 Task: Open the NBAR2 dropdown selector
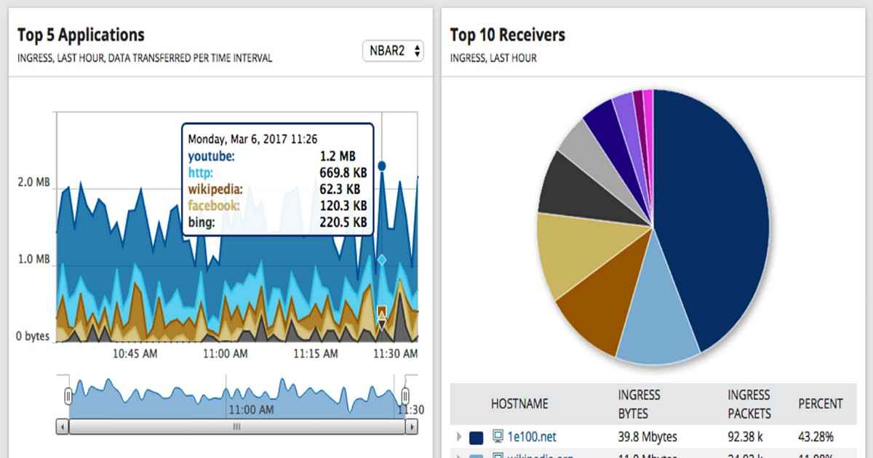393,52
